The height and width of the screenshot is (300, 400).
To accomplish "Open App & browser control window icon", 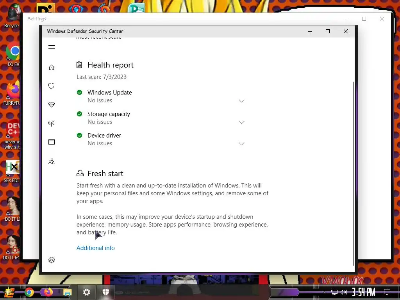I will tap(52, 142).
